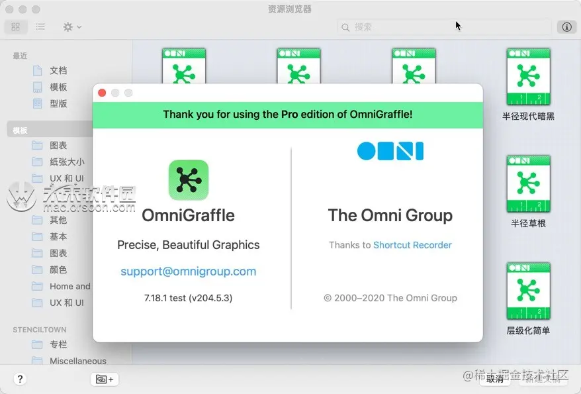Screen dimensions: 581x394
Task: Click the Pro edition thank you banner
Action: 288,115
